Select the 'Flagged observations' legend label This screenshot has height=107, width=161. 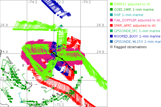[x=130, y=47]
